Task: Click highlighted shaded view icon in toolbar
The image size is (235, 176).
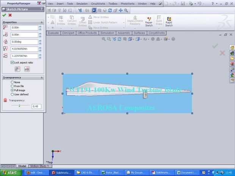Action: tap(94, 10)
